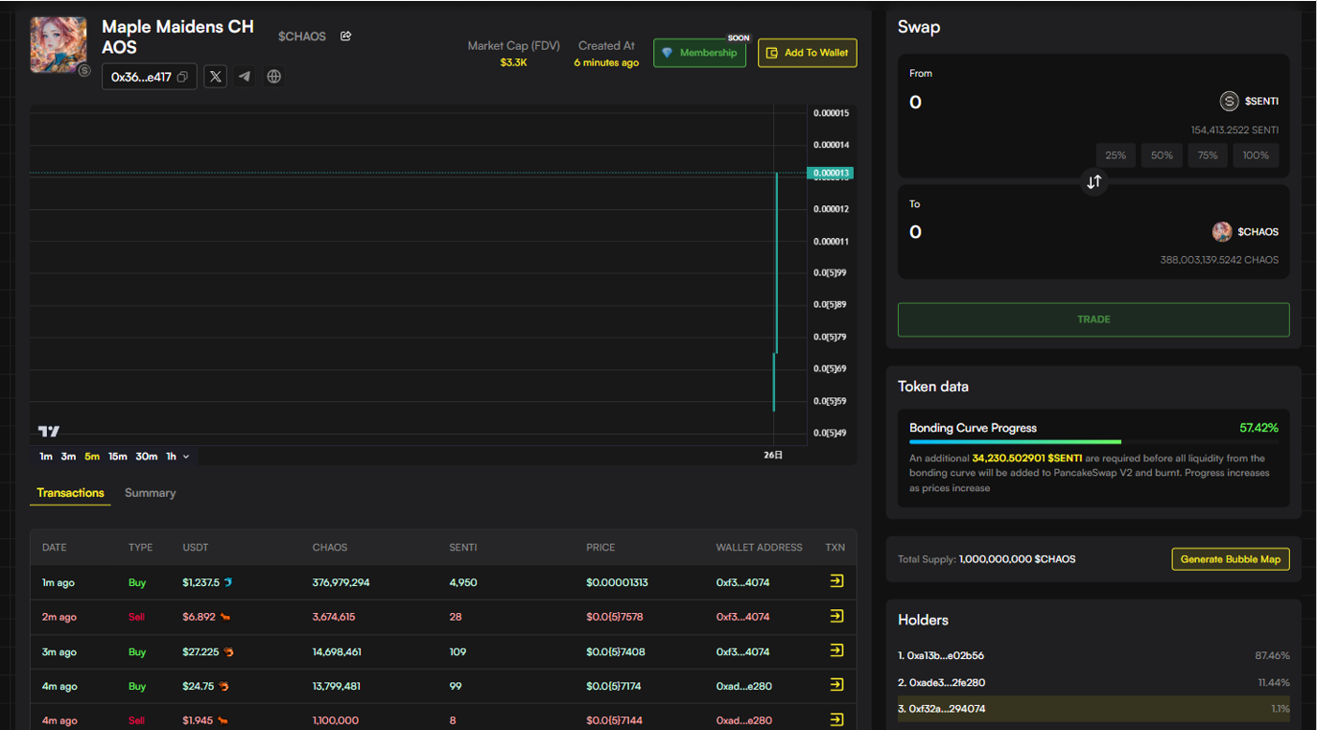Click the 34,230.502901 $SENTI required amount
This screenshot has height=730, width=1317.
click(1027, 459)
